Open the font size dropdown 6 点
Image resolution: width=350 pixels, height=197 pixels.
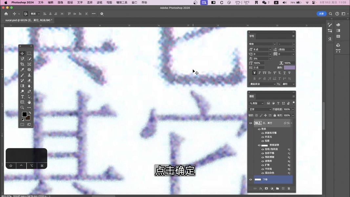pyautogui.click(x=270, y=50)
